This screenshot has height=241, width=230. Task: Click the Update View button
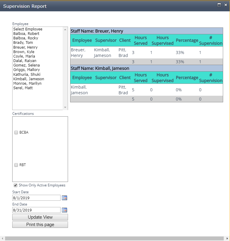[x=40, y=217]
